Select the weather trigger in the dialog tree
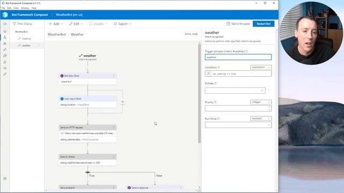344x193 pixels. (x=26, y=45)
